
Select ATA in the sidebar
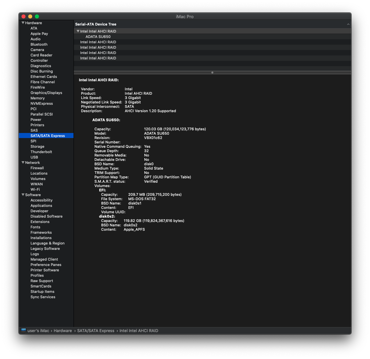[x=34, y=28]
